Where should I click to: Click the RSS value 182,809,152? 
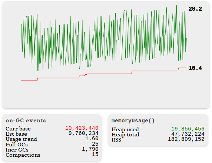(x=186, y=139)
